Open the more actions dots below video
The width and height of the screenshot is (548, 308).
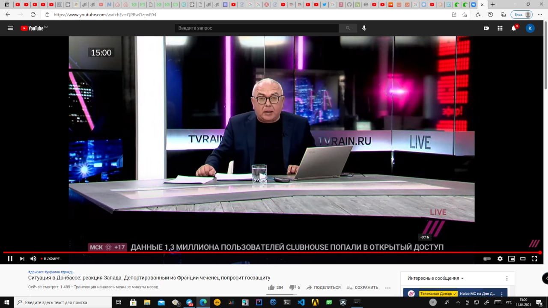pyautogui.click(x=388, y=288)
